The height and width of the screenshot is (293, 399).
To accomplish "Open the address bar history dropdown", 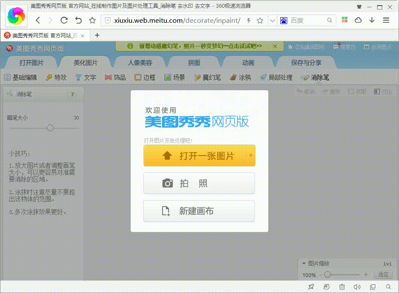I will click(x=272, y=21).
